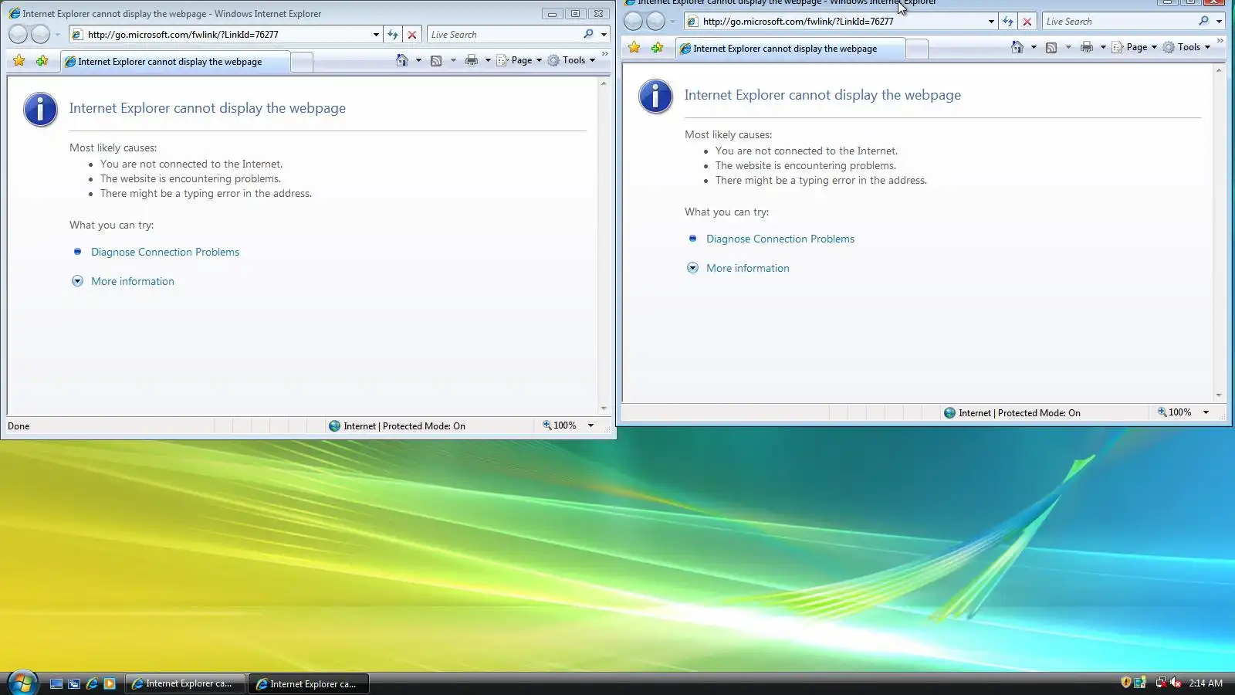The image size is (1235, 695).
Task: Stop loading in the left IE window
Action: pyautogui.click(x=412, y=35)
